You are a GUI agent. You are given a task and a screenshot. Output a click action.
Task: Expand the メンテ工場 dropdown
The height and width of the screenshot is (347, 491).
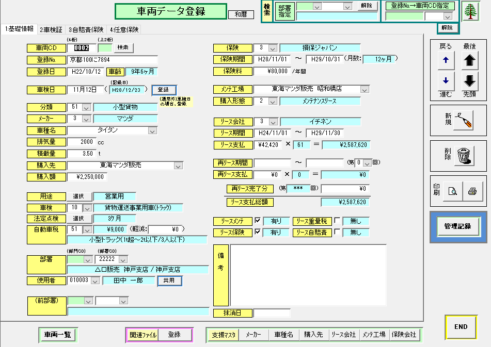[365, 90]
